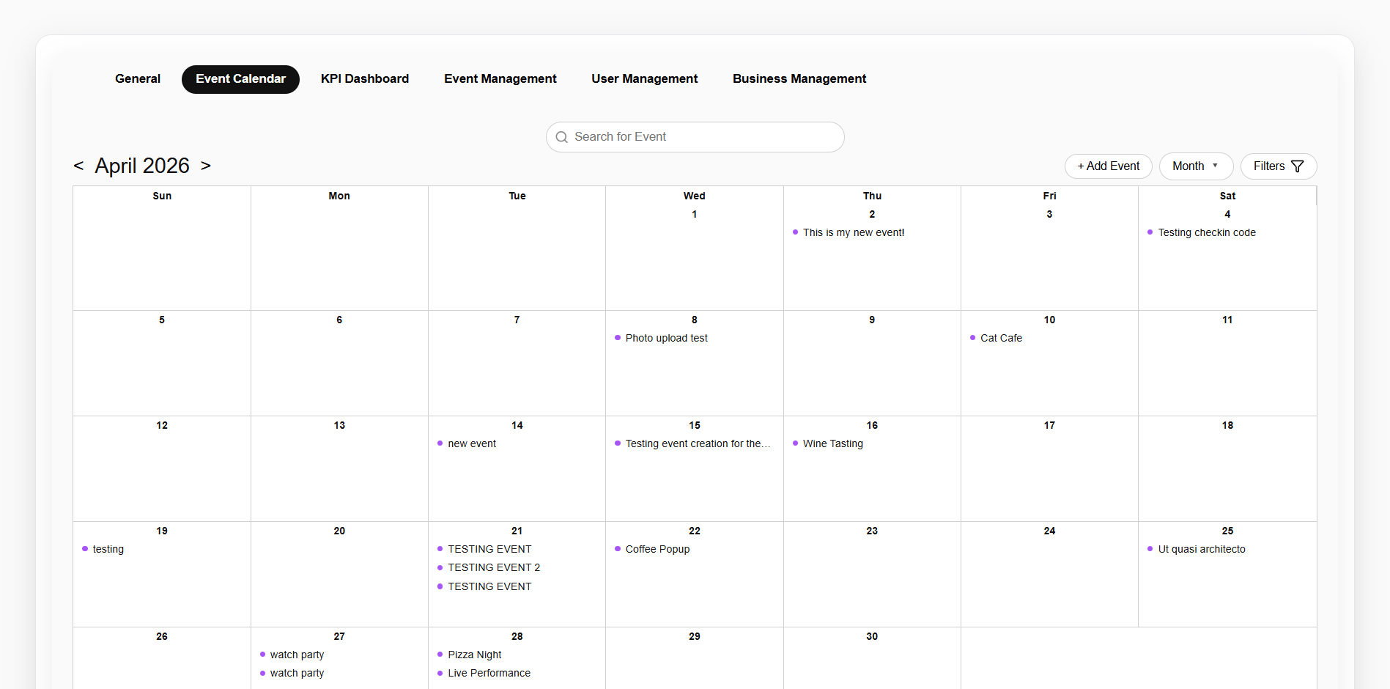Open the Coffee Popup event
This screenshot has width=1390, height=689.
657,549
